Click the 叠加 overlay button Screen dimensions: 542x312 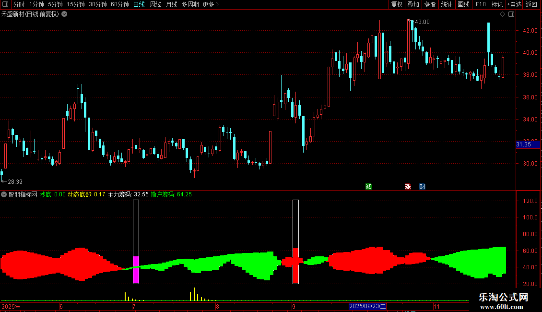coord(413,4)
